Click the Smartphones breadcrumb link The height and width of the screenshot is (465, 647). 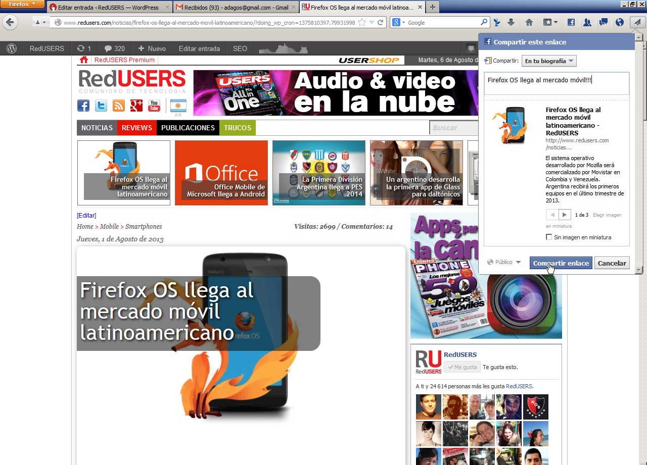coord(144,227)
